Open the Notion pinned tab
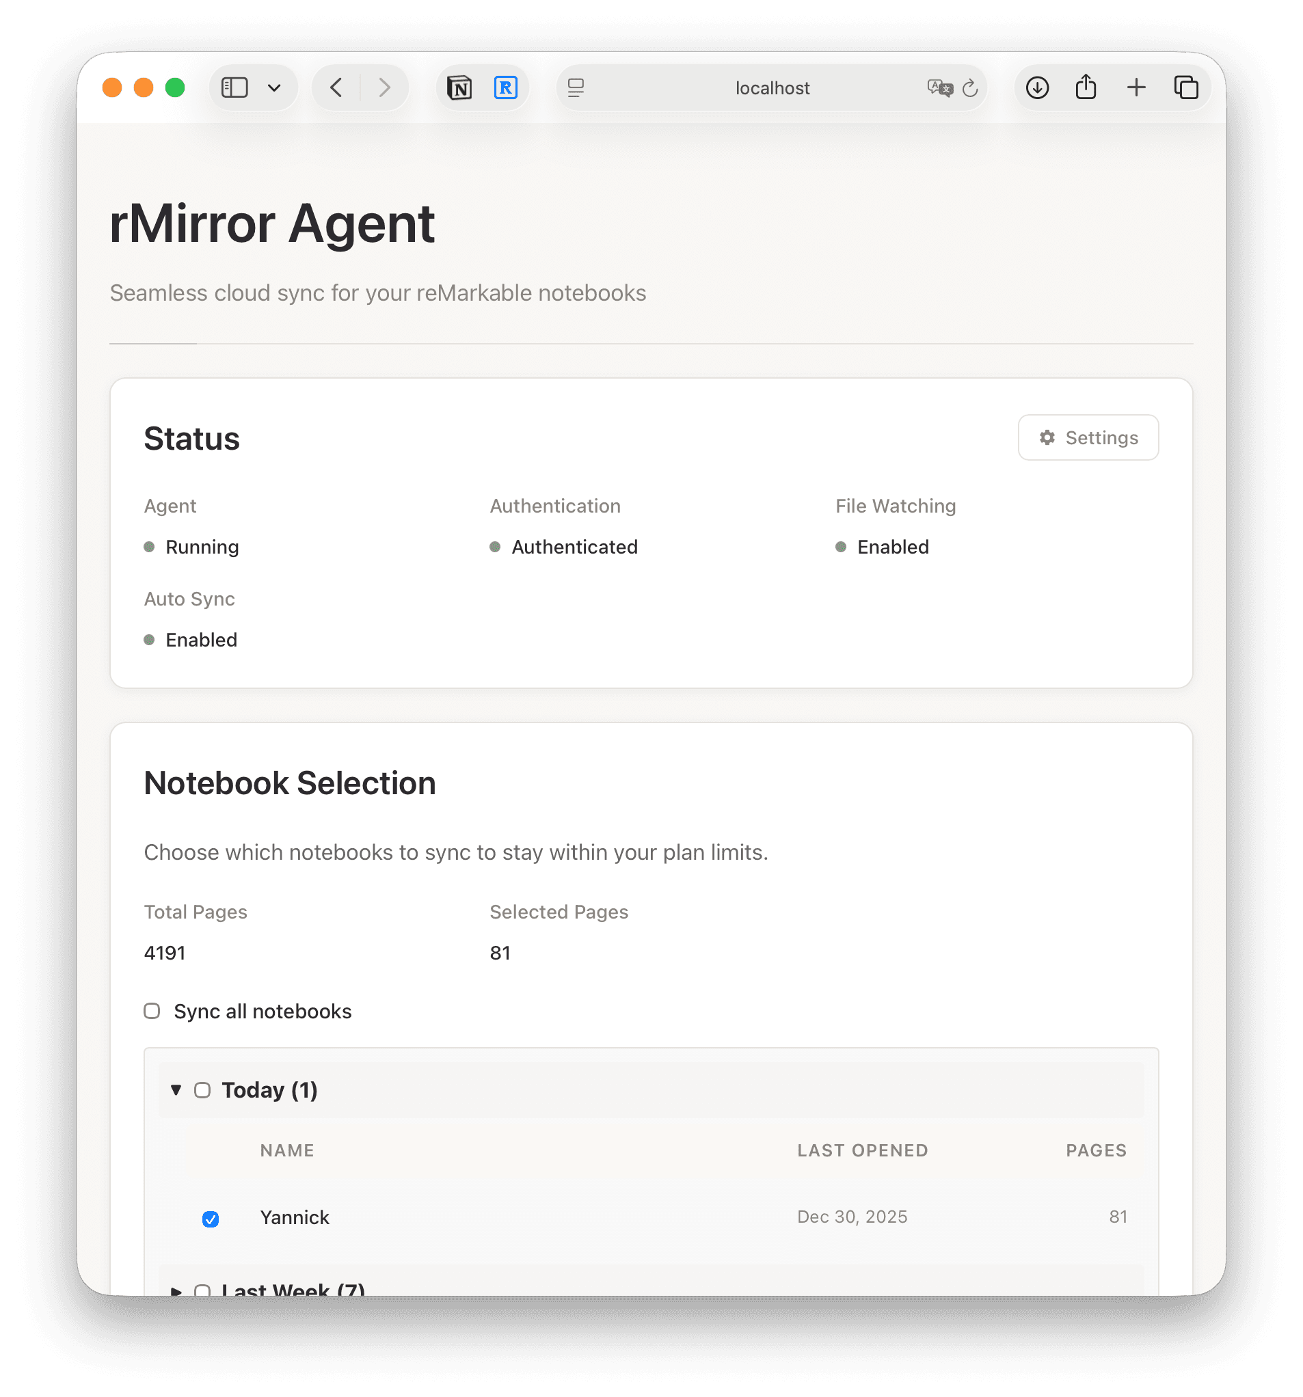The width and height of the screenshot is (1303, 1397). [459, 87]
